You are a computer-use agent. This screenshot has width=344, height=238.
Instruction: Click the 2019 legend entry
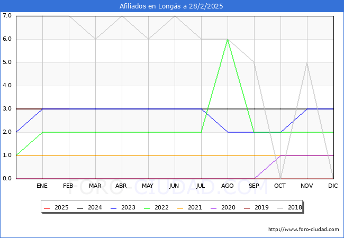tap(256, 207)
